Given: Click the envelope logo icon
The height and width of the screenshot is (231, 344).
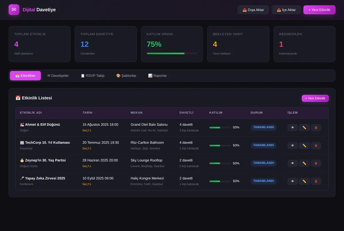Looking at the screenshot, I should pyautogui.click(x=14, y=10).
